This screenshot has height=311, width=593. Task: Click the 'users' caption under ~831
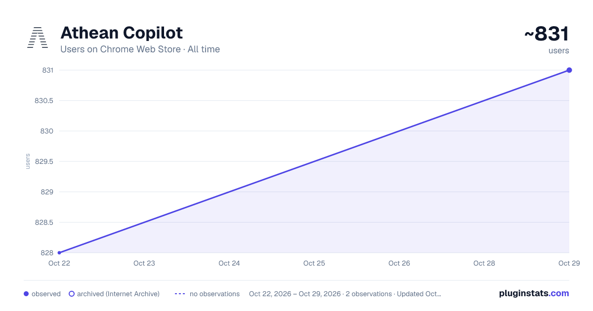pos(559,50)
